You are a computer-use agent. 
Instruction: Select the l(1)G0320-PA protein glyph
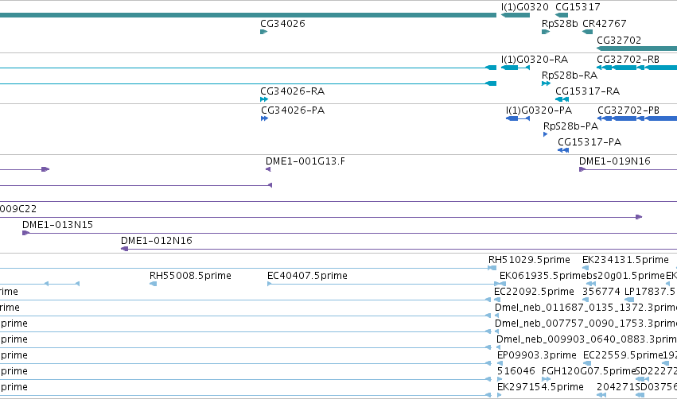point(518,118)
